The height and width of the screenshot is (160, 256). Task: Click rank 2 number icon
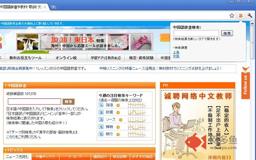[x=101, y=112]
